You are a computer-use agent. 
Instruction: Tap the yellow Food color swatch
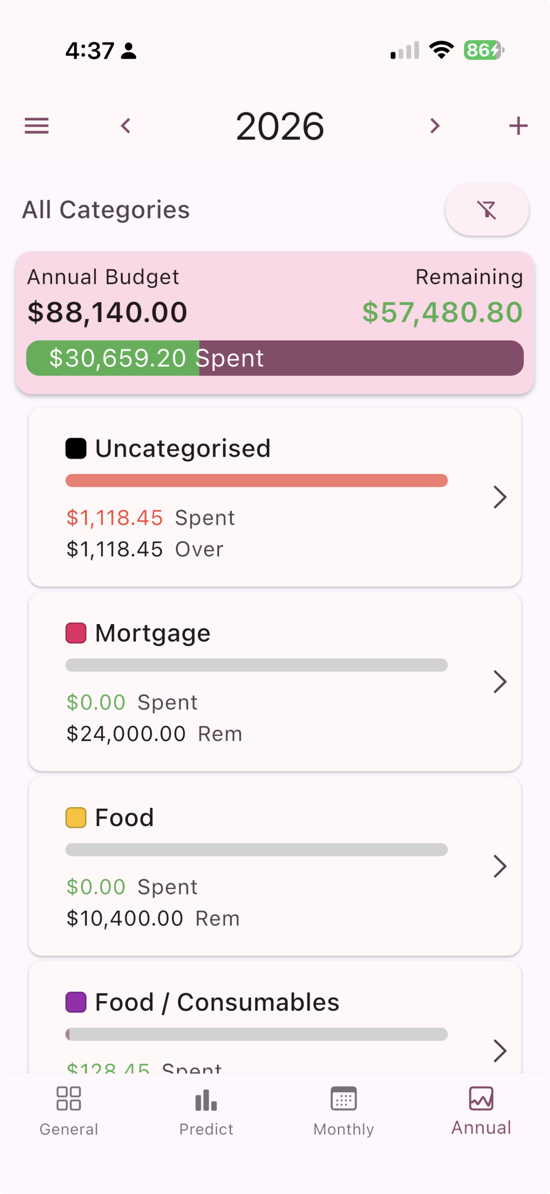coord(76,818)
